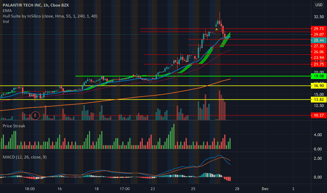Image resolution: width=327 pixels, height=193 pixels.
Task: Click the 13.82 yellow price label
Action: (319, 100)
